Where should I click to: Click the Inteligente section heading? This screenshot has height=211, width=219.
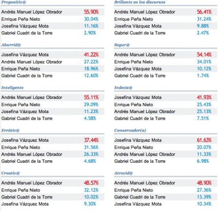tap(13, 88)
